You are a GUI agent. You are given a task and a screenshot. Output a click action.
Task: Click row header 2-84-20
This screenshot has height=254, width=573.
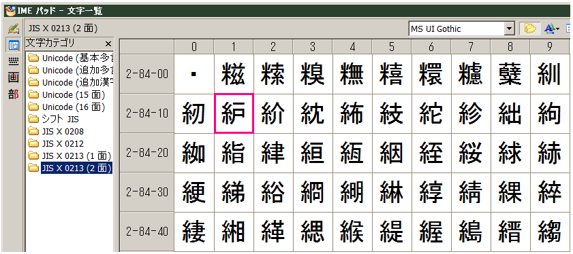[x=147, y=153]
